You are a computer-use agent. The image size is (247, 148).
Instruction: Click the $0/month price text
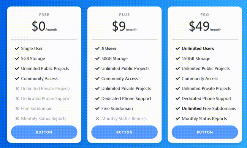pos(44,26)
